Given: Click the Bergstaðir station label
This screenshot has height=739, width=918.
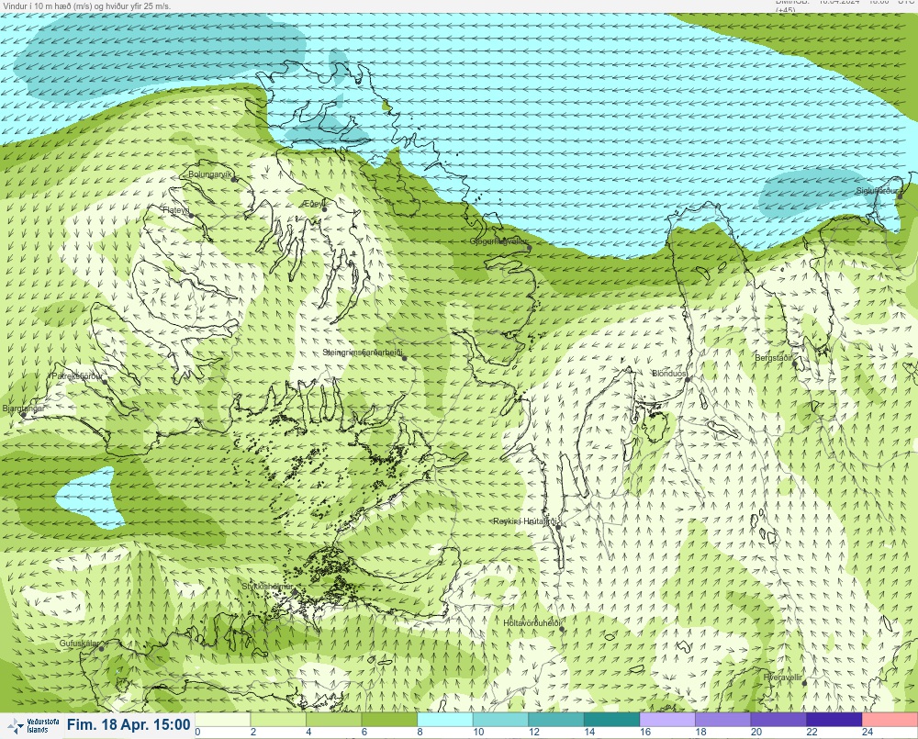Looking at the screenshot, I should coord(773,358).
